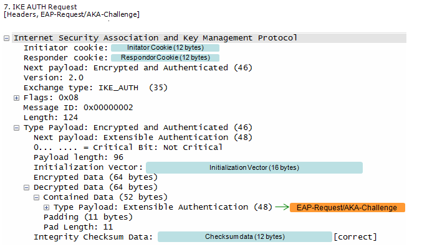Expand the Flags: 0x08 node

point(16,98)
